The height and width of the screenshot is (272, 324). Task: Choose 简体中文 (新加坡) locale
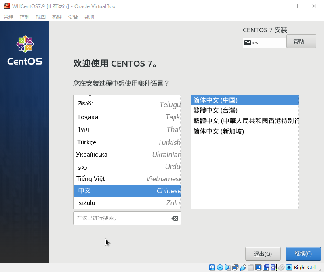pos(245,131)
